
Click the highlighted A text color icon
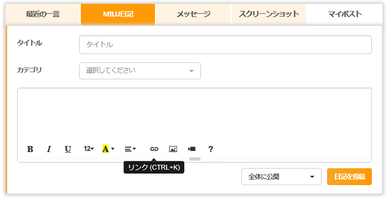coord(105,149)
